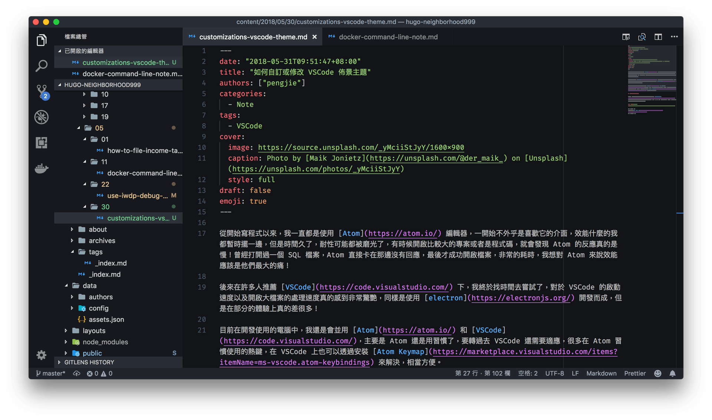The height and width of the screenshot is (420, 712).
Task: Click the search-in-file preview icon in editor toolbar
Action: (x=642, y=37)
